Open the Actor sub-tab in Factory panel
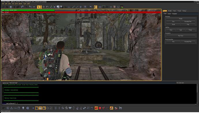This screenshot has width=199, height=113. 169,14
